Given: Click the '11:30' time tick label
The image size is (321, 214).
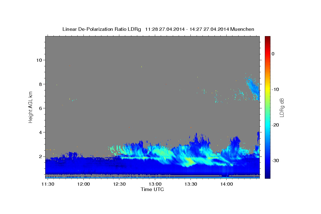Looking at the screenshot, I should point(48,184).
